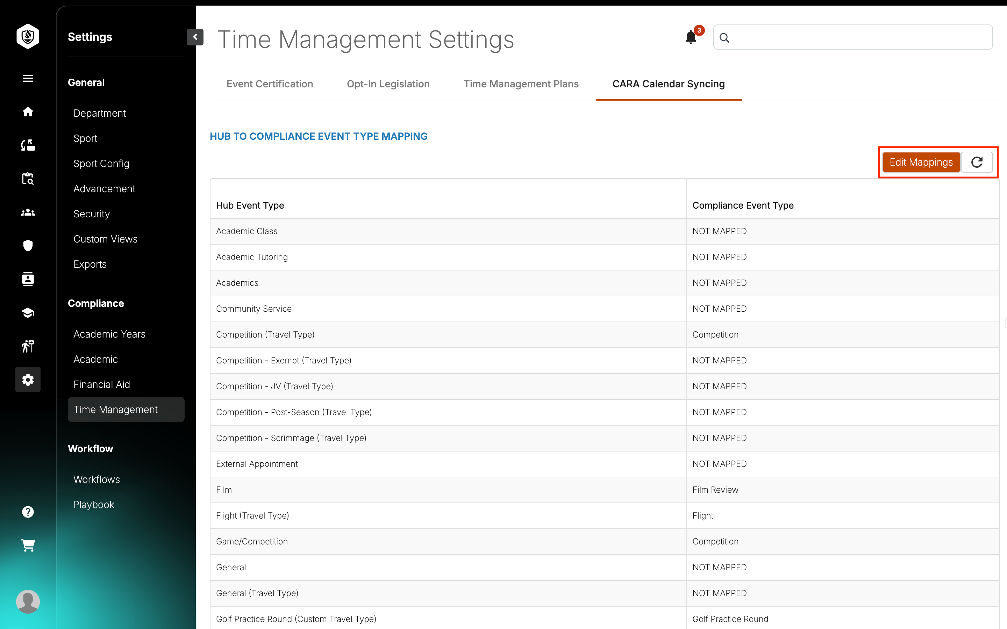Open the compliance shield section

[28, 245]
